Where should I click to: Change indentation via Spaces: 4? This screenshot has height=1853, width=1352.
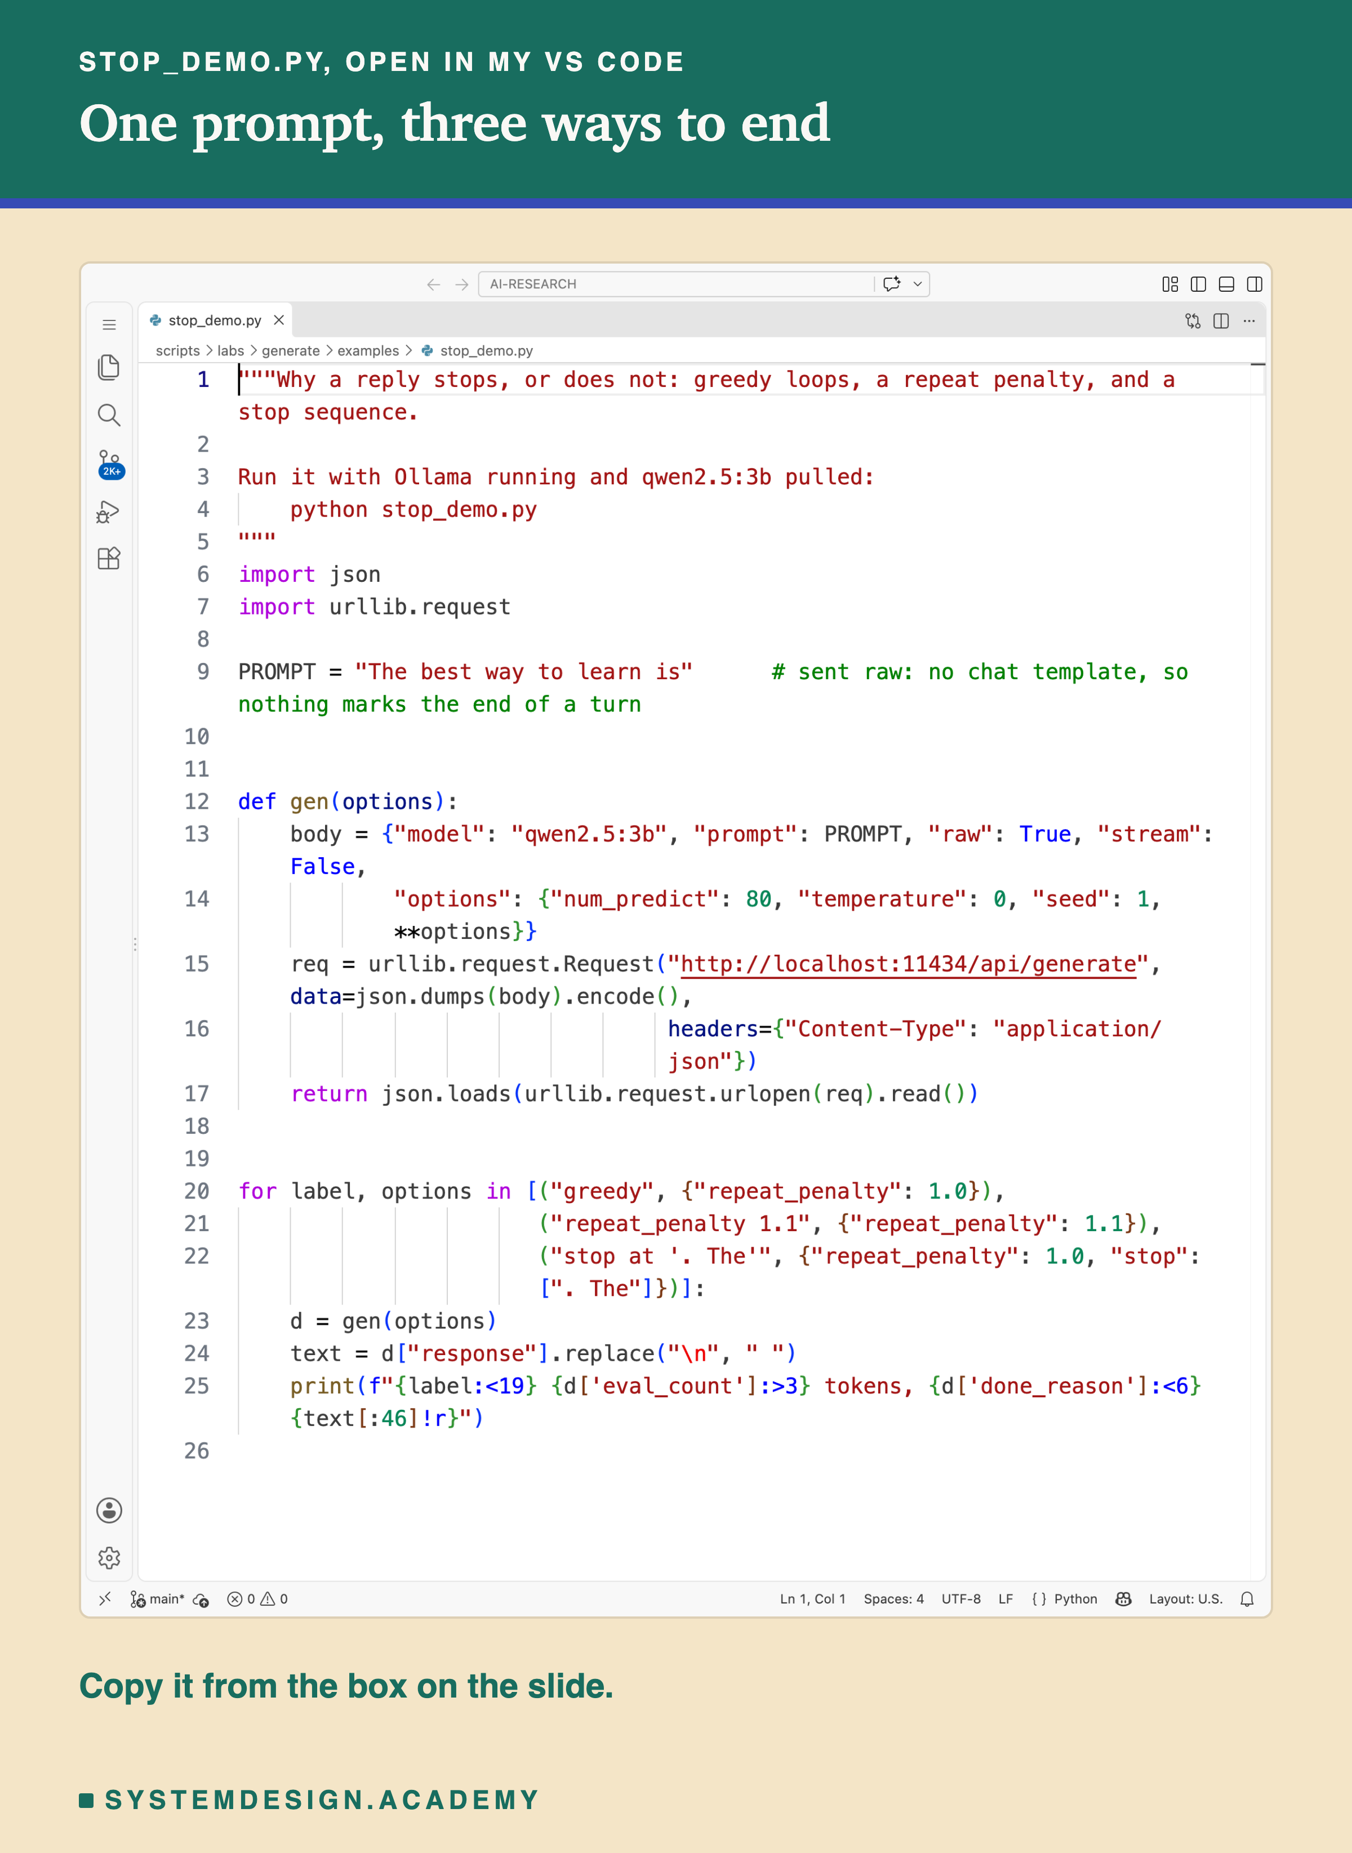pos(893,1598)
